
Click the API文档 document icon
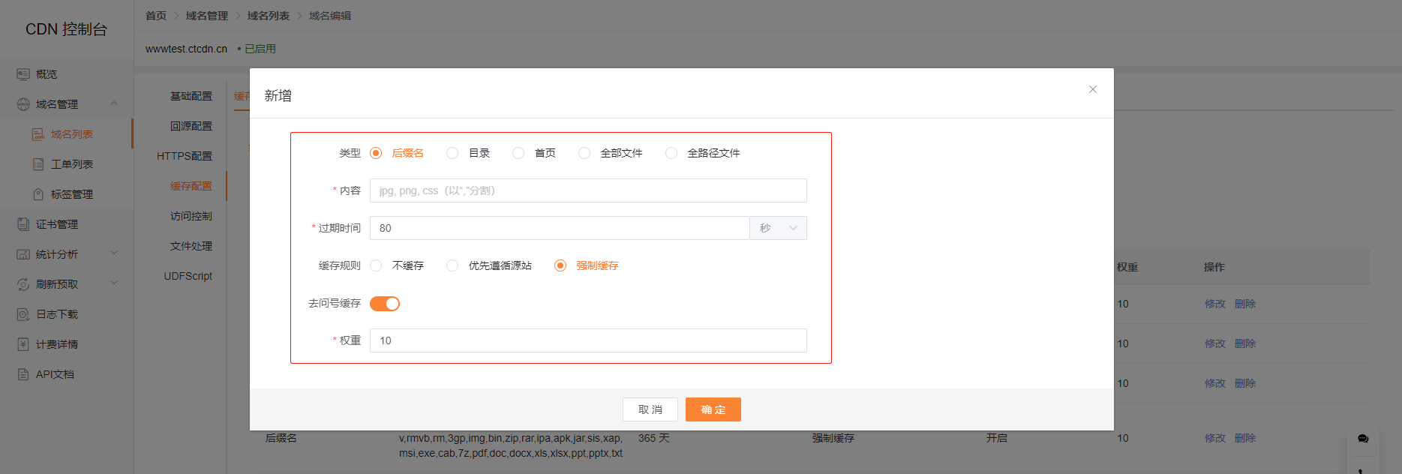pos(23,374)
